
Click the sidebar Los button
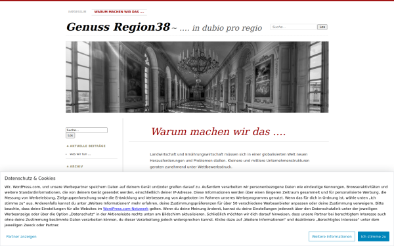click(70, 136)
